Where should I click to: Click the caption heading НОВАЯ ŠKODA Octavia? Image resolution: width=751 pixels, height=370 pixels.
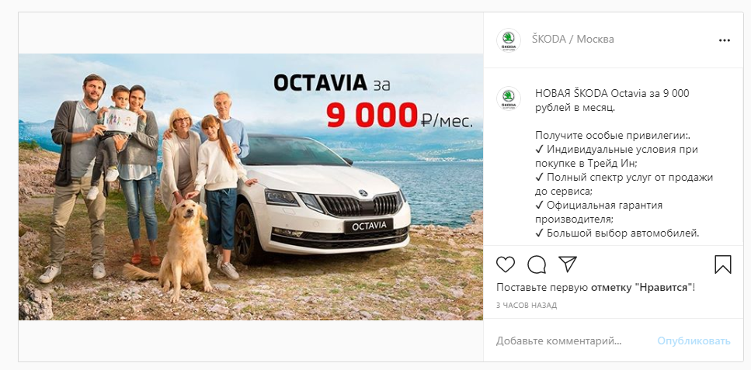(x=590, y=93)
